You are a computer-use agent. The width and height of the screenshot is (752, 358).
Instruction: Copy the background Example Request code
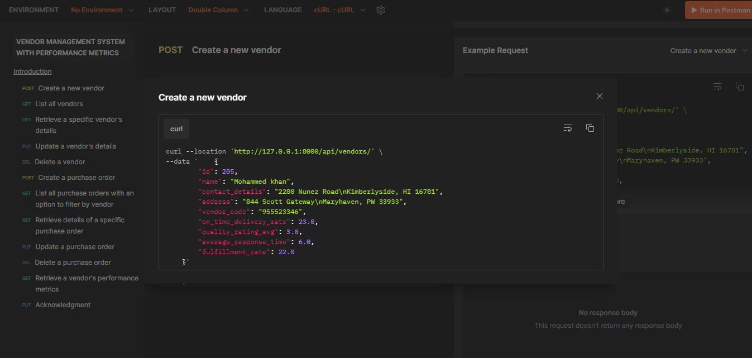coord(740,87)
